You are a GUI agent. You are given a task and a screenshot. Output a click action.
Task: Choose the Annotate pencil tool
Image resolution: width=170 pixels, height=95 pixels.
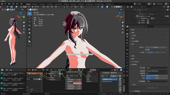click(29, 37)
